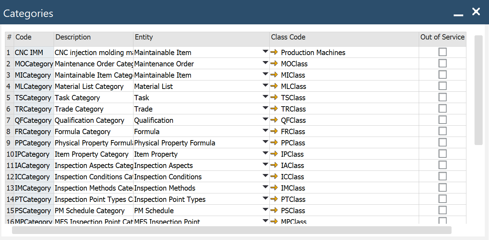Click the horizontal scrollbar at bottom
The width and height of the screenshot is (489, 240).
[232, 230]
